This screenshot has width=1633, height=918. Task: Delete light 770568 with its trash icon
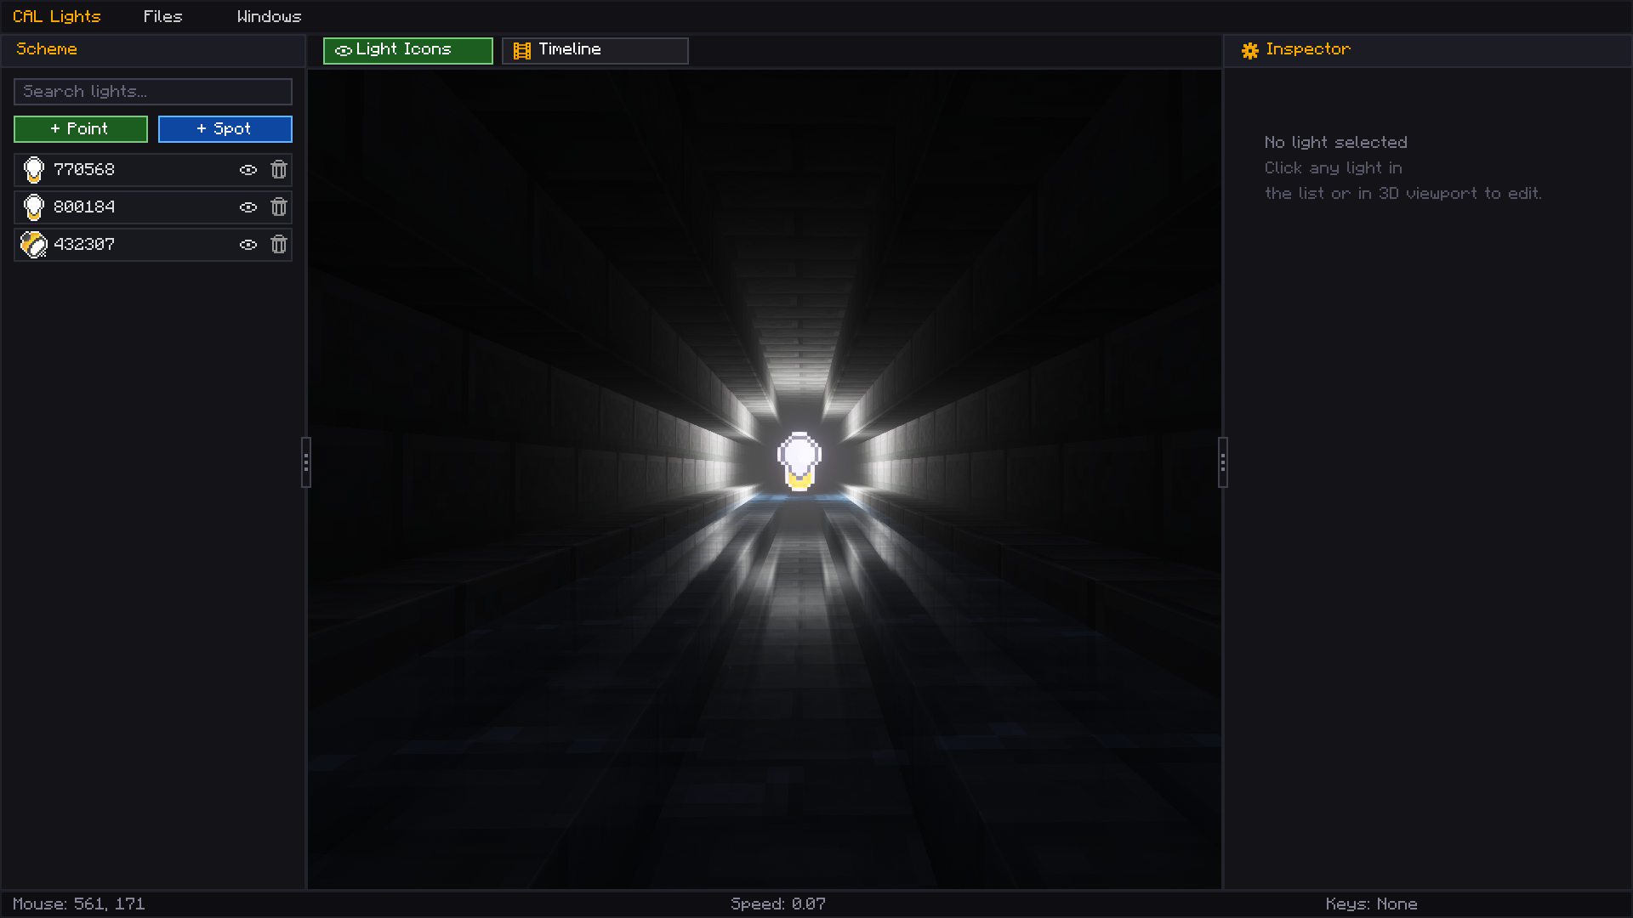point(279,170)
